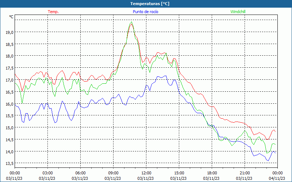Viewport: 292px width, 182px height.
Task: Select the blue Punto de rocío legend label
Action: point(145,12)
